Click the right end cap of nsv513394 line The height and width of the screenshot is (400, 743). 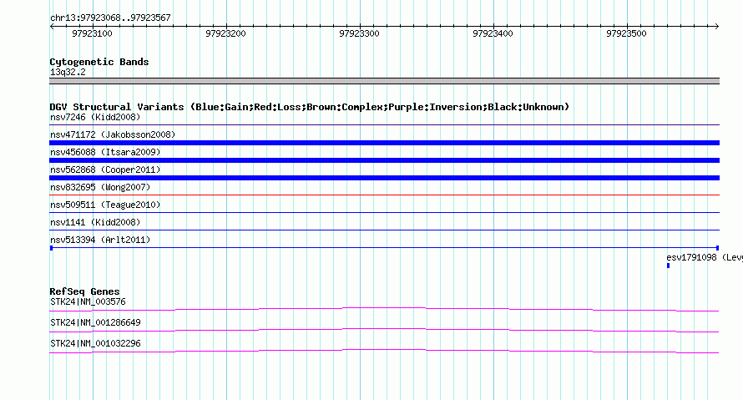point(717,248)
